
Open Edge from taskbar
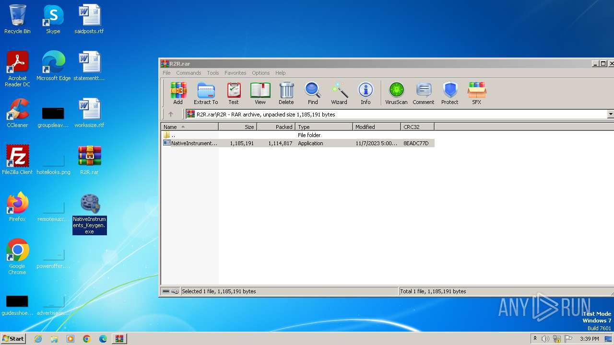(x=103, y=339)
